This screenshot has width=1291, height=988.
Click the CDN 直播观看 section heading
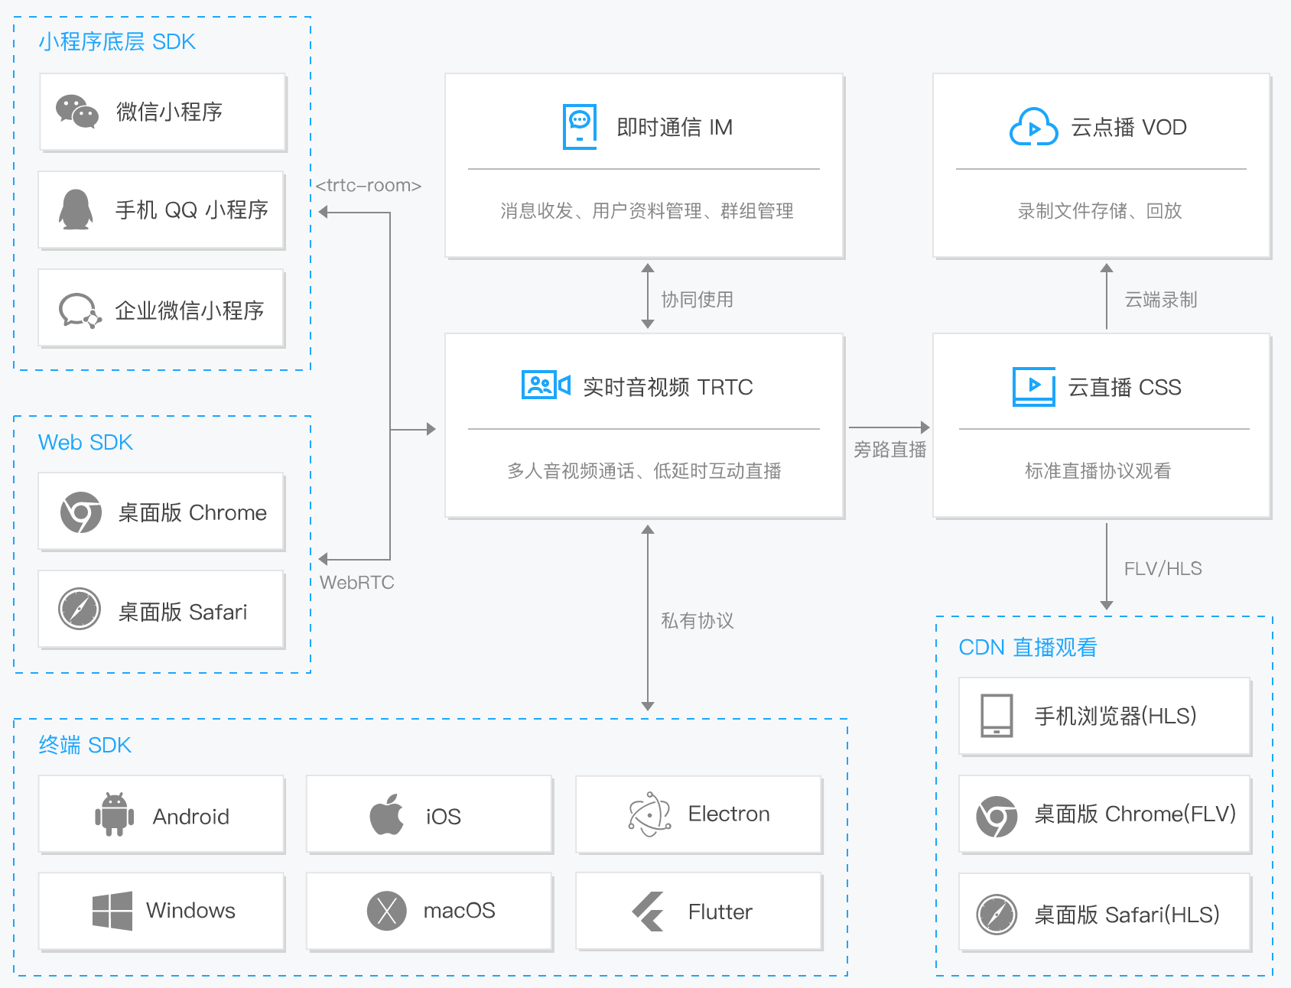pyautogui.click(x=1027, y=648)
